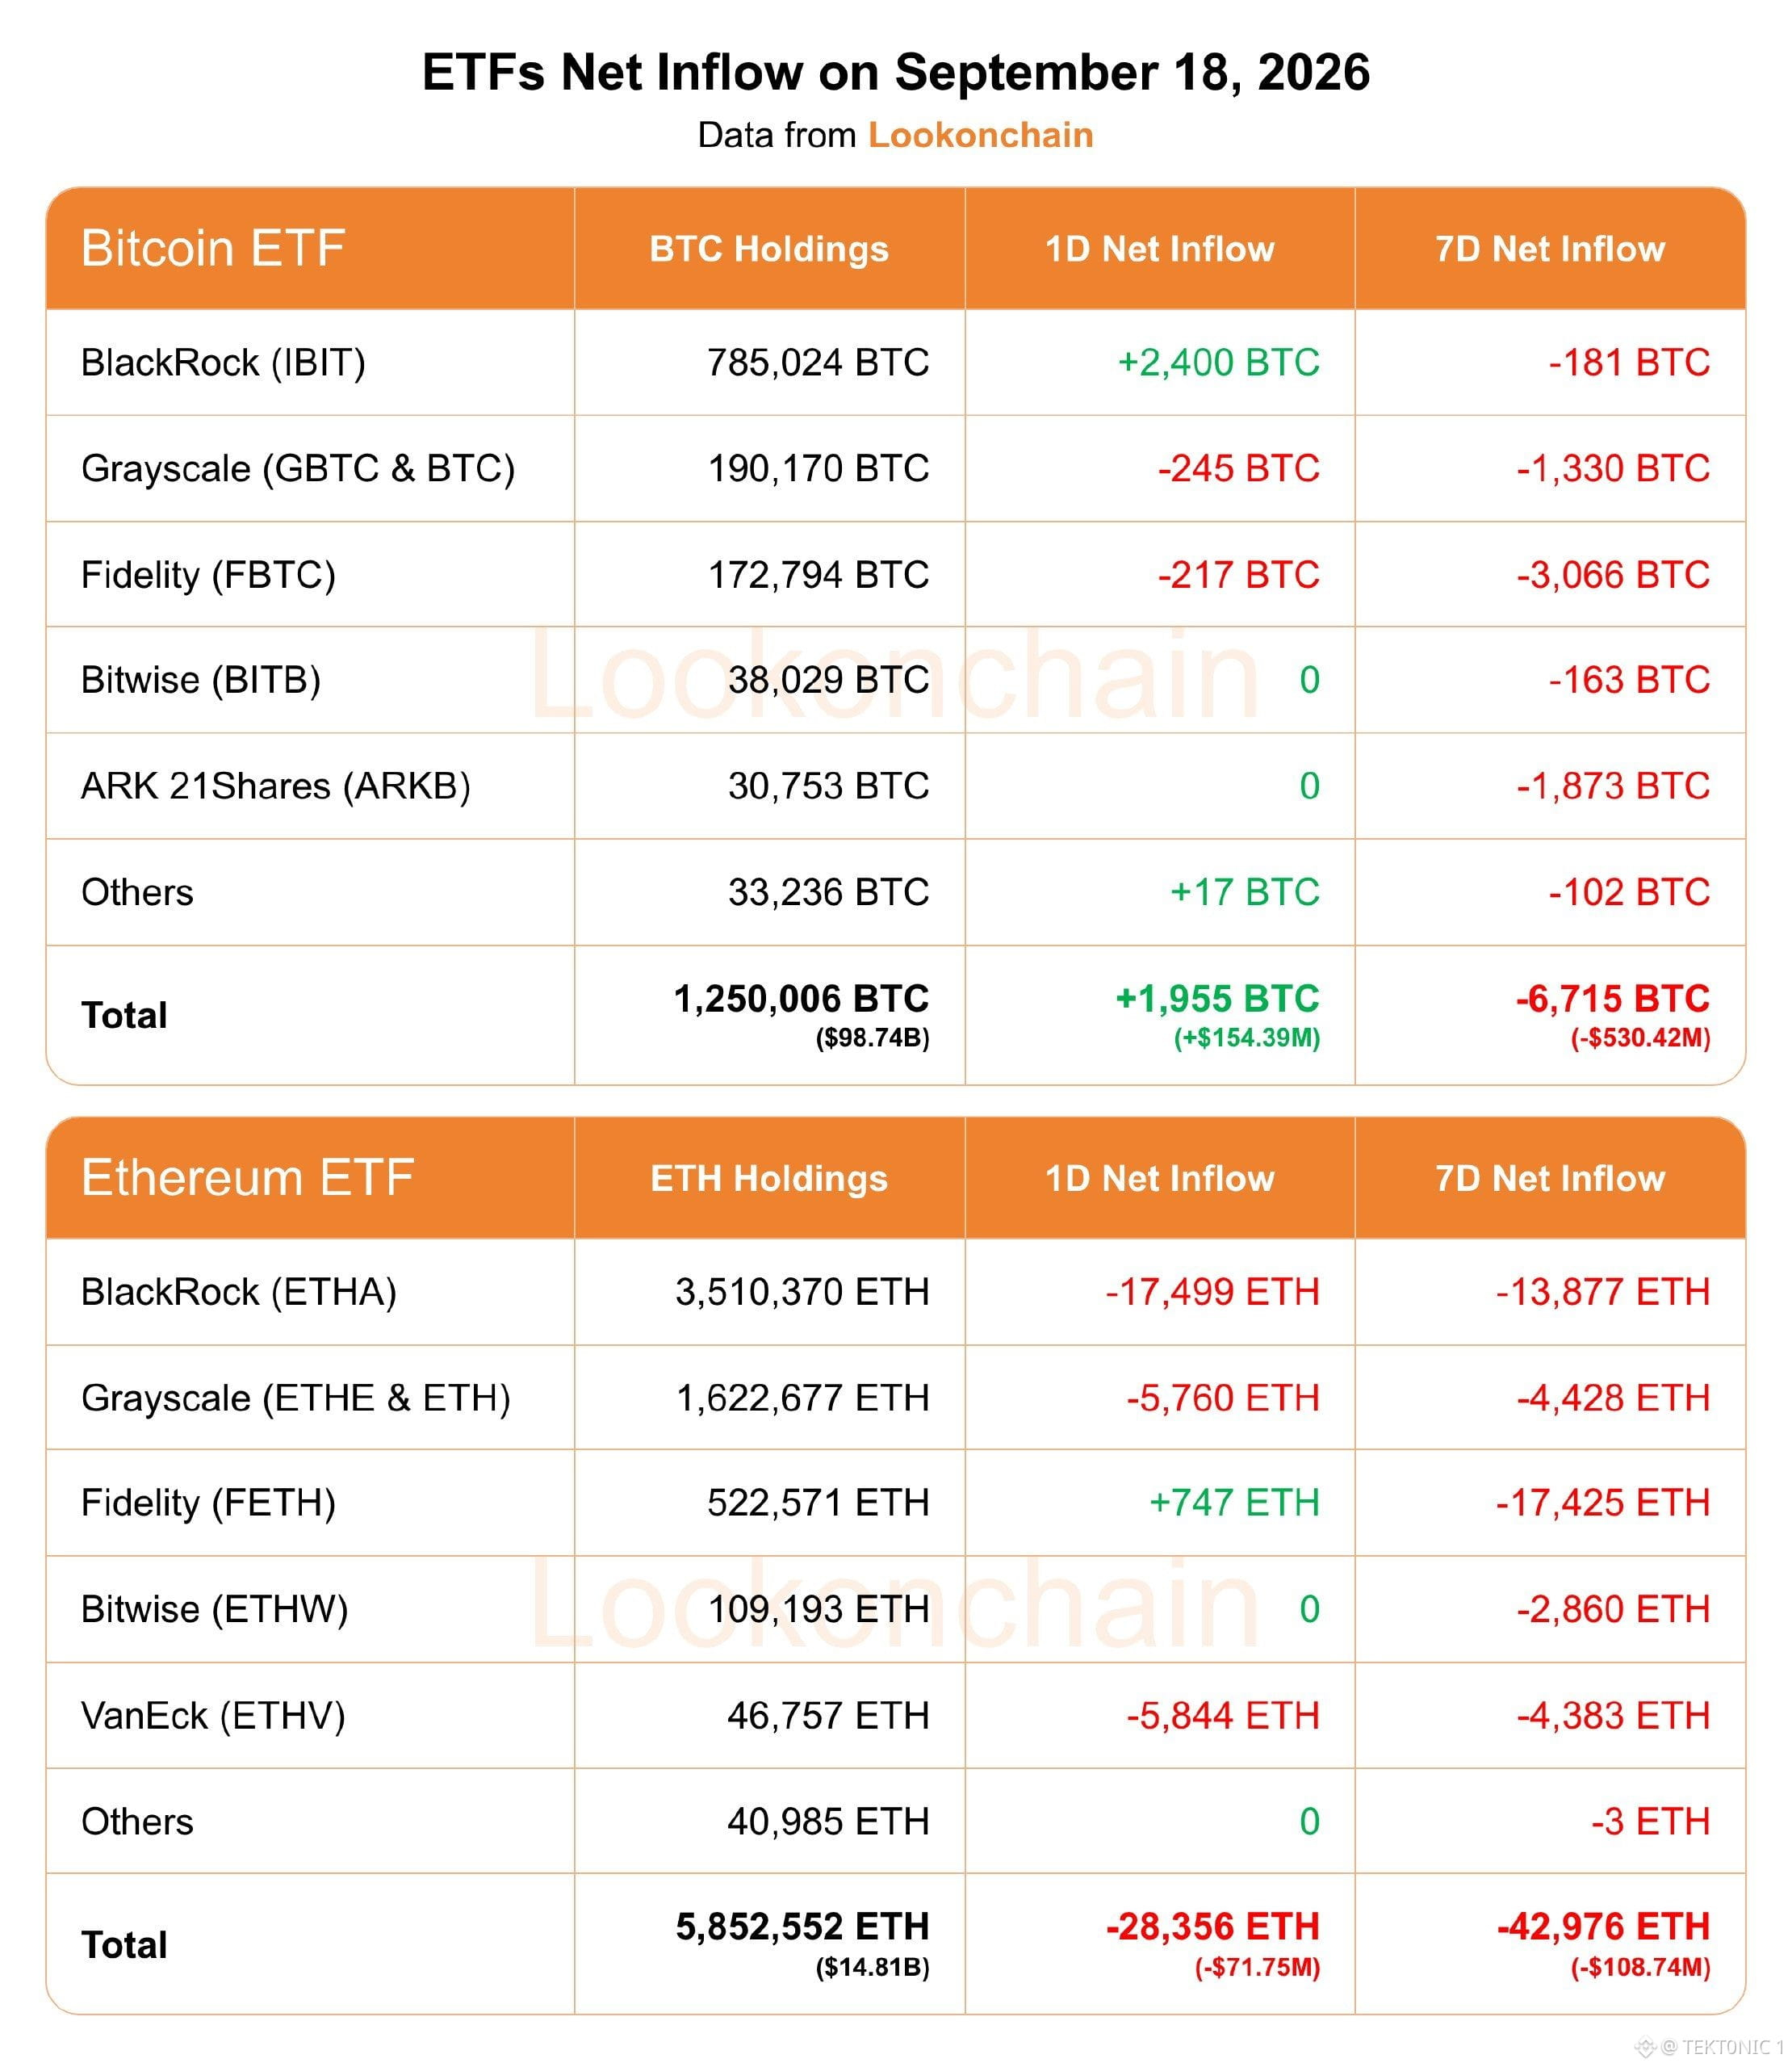Select the Bitwise (BITB) row label
The width and height of the screenshot is (1792, 2067).
pos(201,680)
